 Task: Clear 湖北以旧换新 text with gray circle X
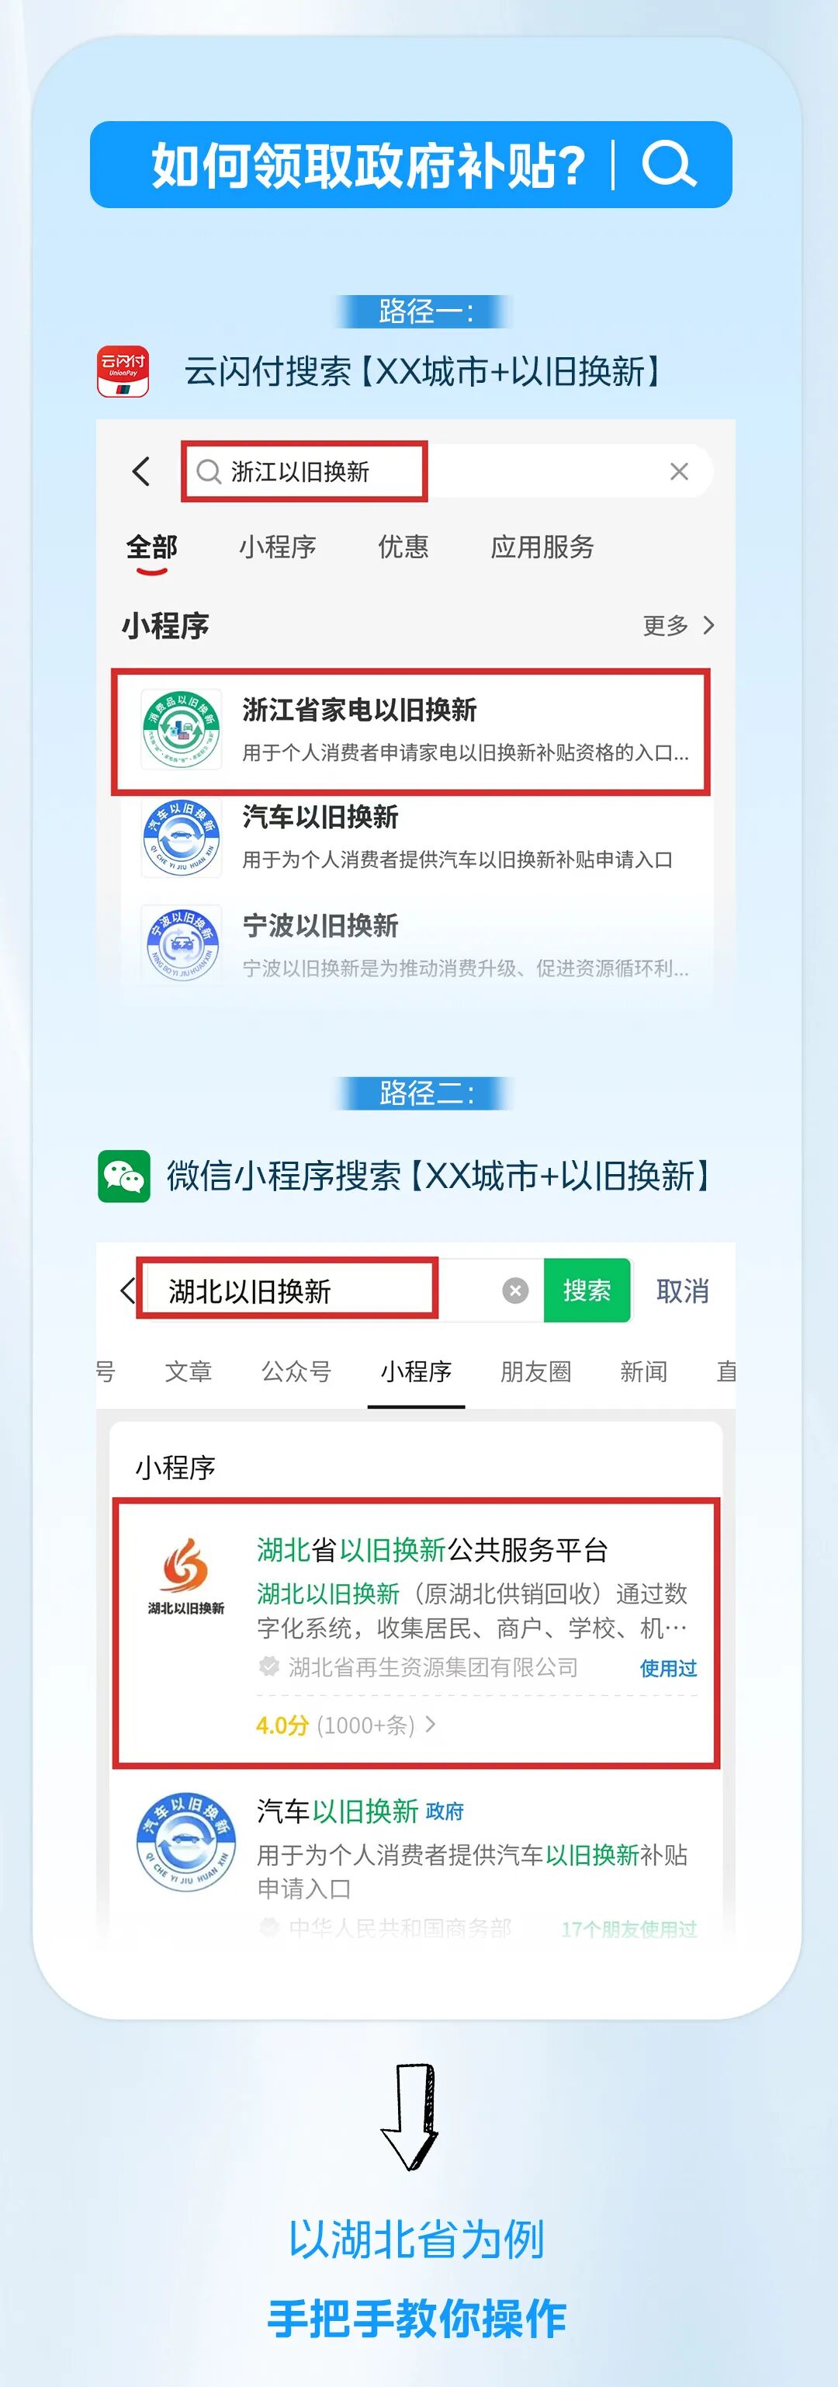click(x=515, y=1290)
